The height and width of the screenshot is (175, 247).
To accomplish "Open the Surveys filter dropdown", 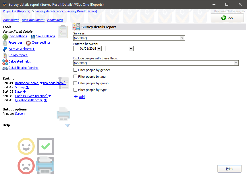I will (x=182, y=38).
